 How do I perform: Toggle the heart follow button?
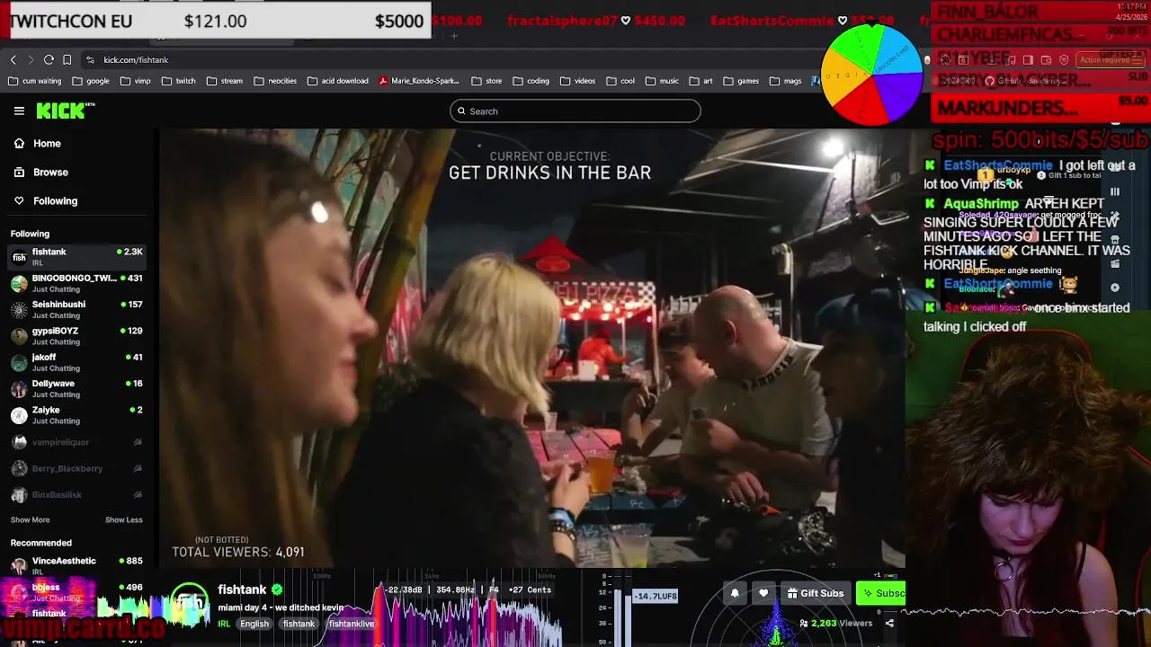click(x=763, y=593)
